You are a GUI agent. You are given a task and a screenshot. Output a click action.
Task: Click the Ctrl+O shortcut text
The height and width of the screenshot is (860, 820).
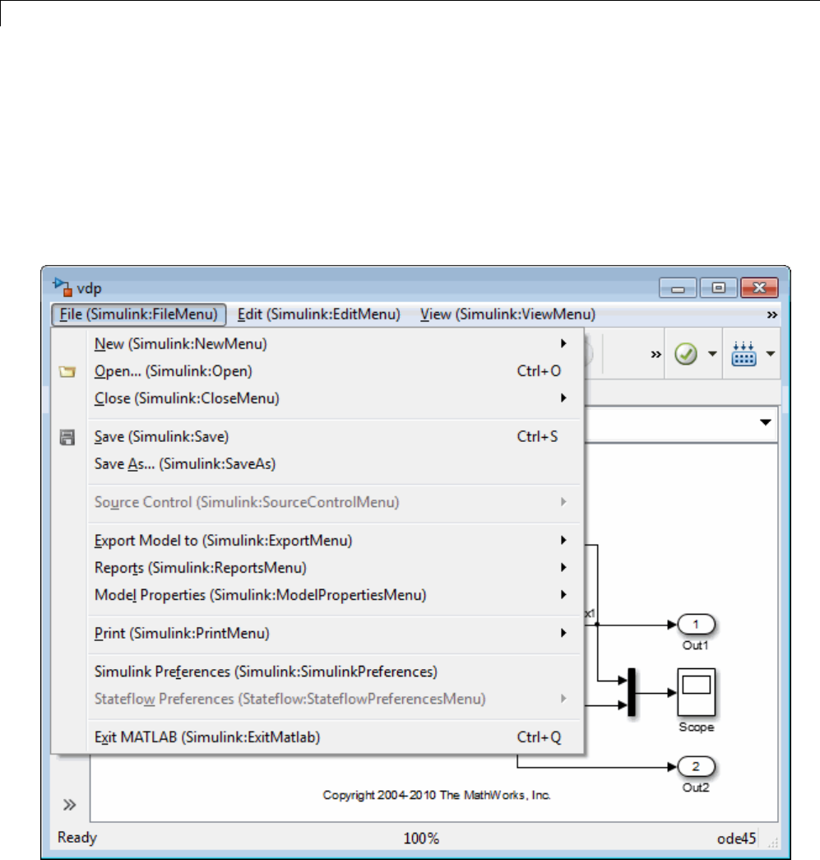[539, 371]
